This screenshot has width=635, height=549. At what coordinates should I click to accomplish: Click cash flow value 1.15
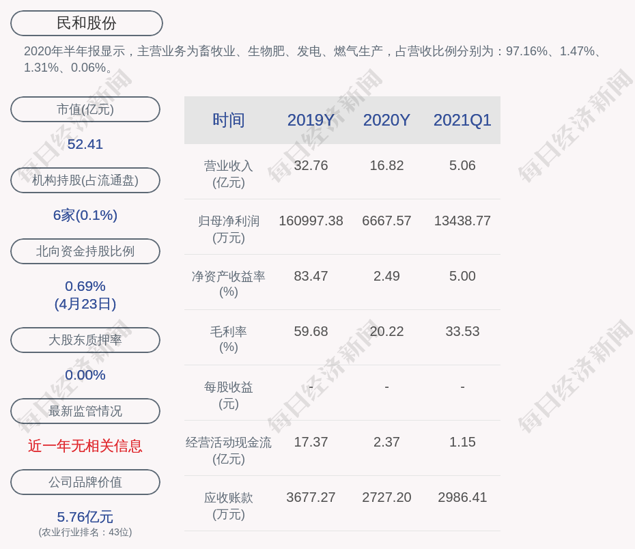[x=462, y=442]
